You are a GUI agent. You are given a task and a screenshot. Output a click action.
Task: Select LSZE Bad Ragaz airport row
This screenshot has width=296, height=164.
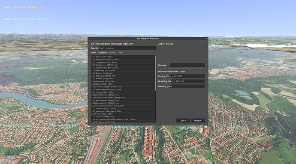pos(123,76)
